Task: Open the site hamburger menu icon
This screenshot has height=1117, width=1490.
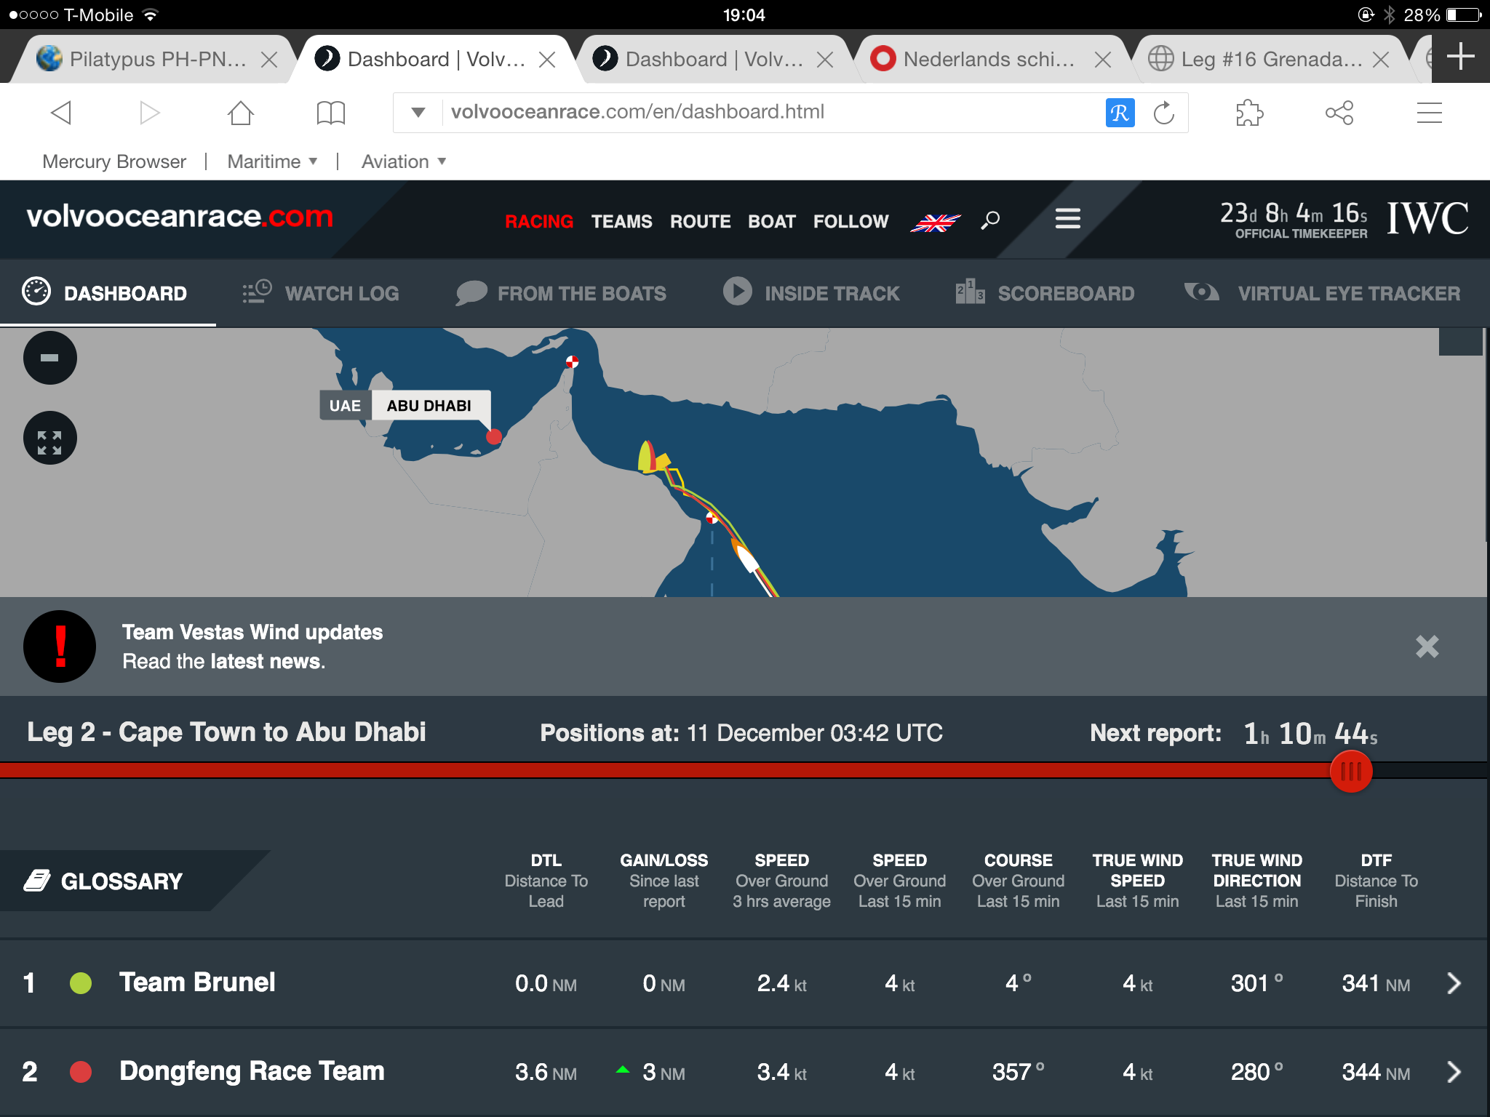Action: (1067, 218)
